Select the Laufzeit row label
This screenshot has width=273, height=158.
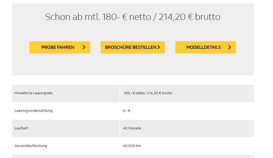(22, 128)
